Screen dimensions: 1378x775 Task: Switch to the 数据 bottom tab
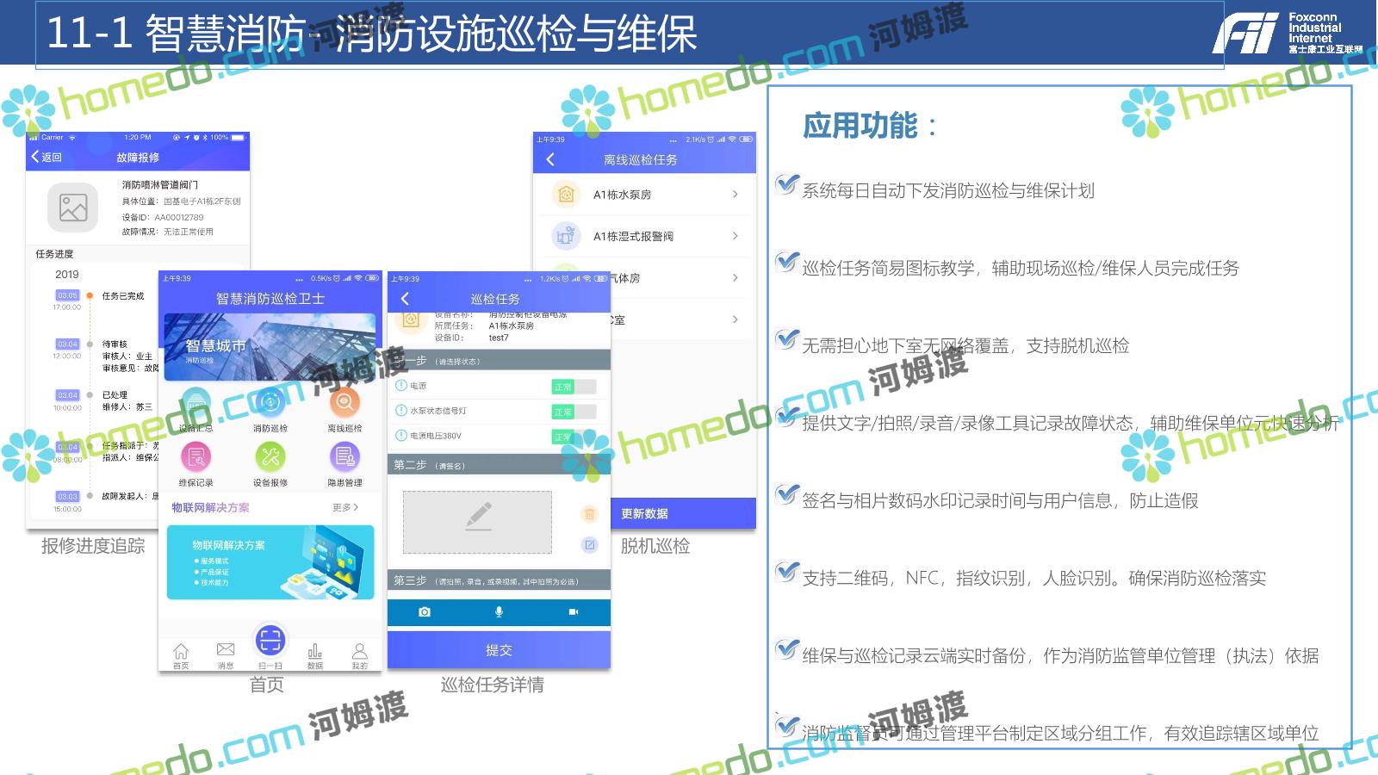(315, 654)
